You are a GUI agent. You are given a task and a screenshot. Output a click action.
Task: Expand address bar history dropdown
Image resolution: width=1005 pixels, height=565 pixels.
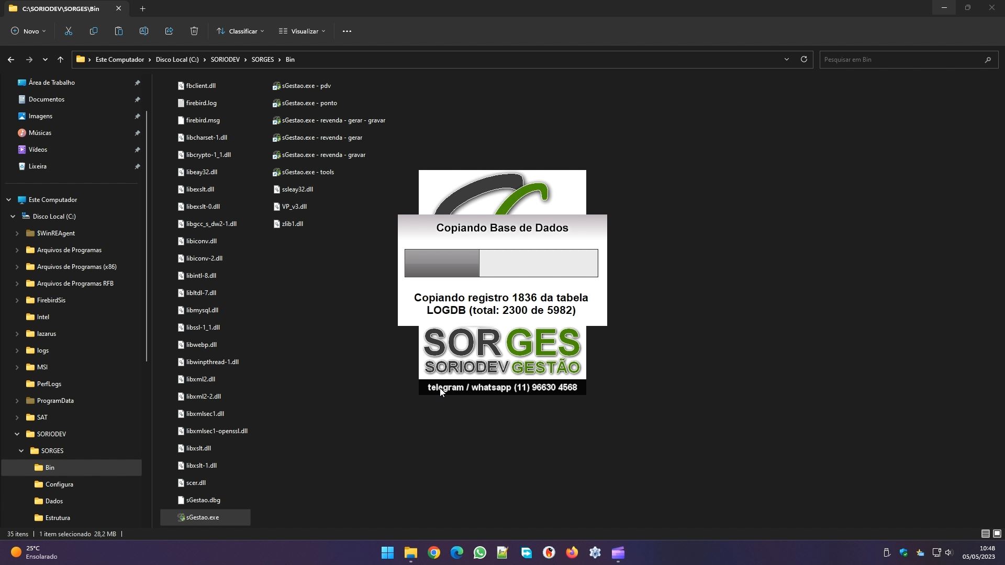(786, 59)
